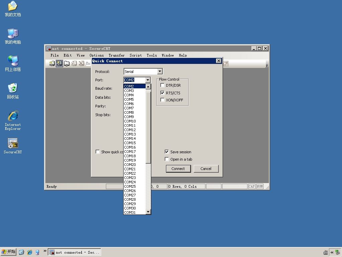342x257 pixels.
Task: Select COM13 from the port list
Action: (x=134, y=134)
